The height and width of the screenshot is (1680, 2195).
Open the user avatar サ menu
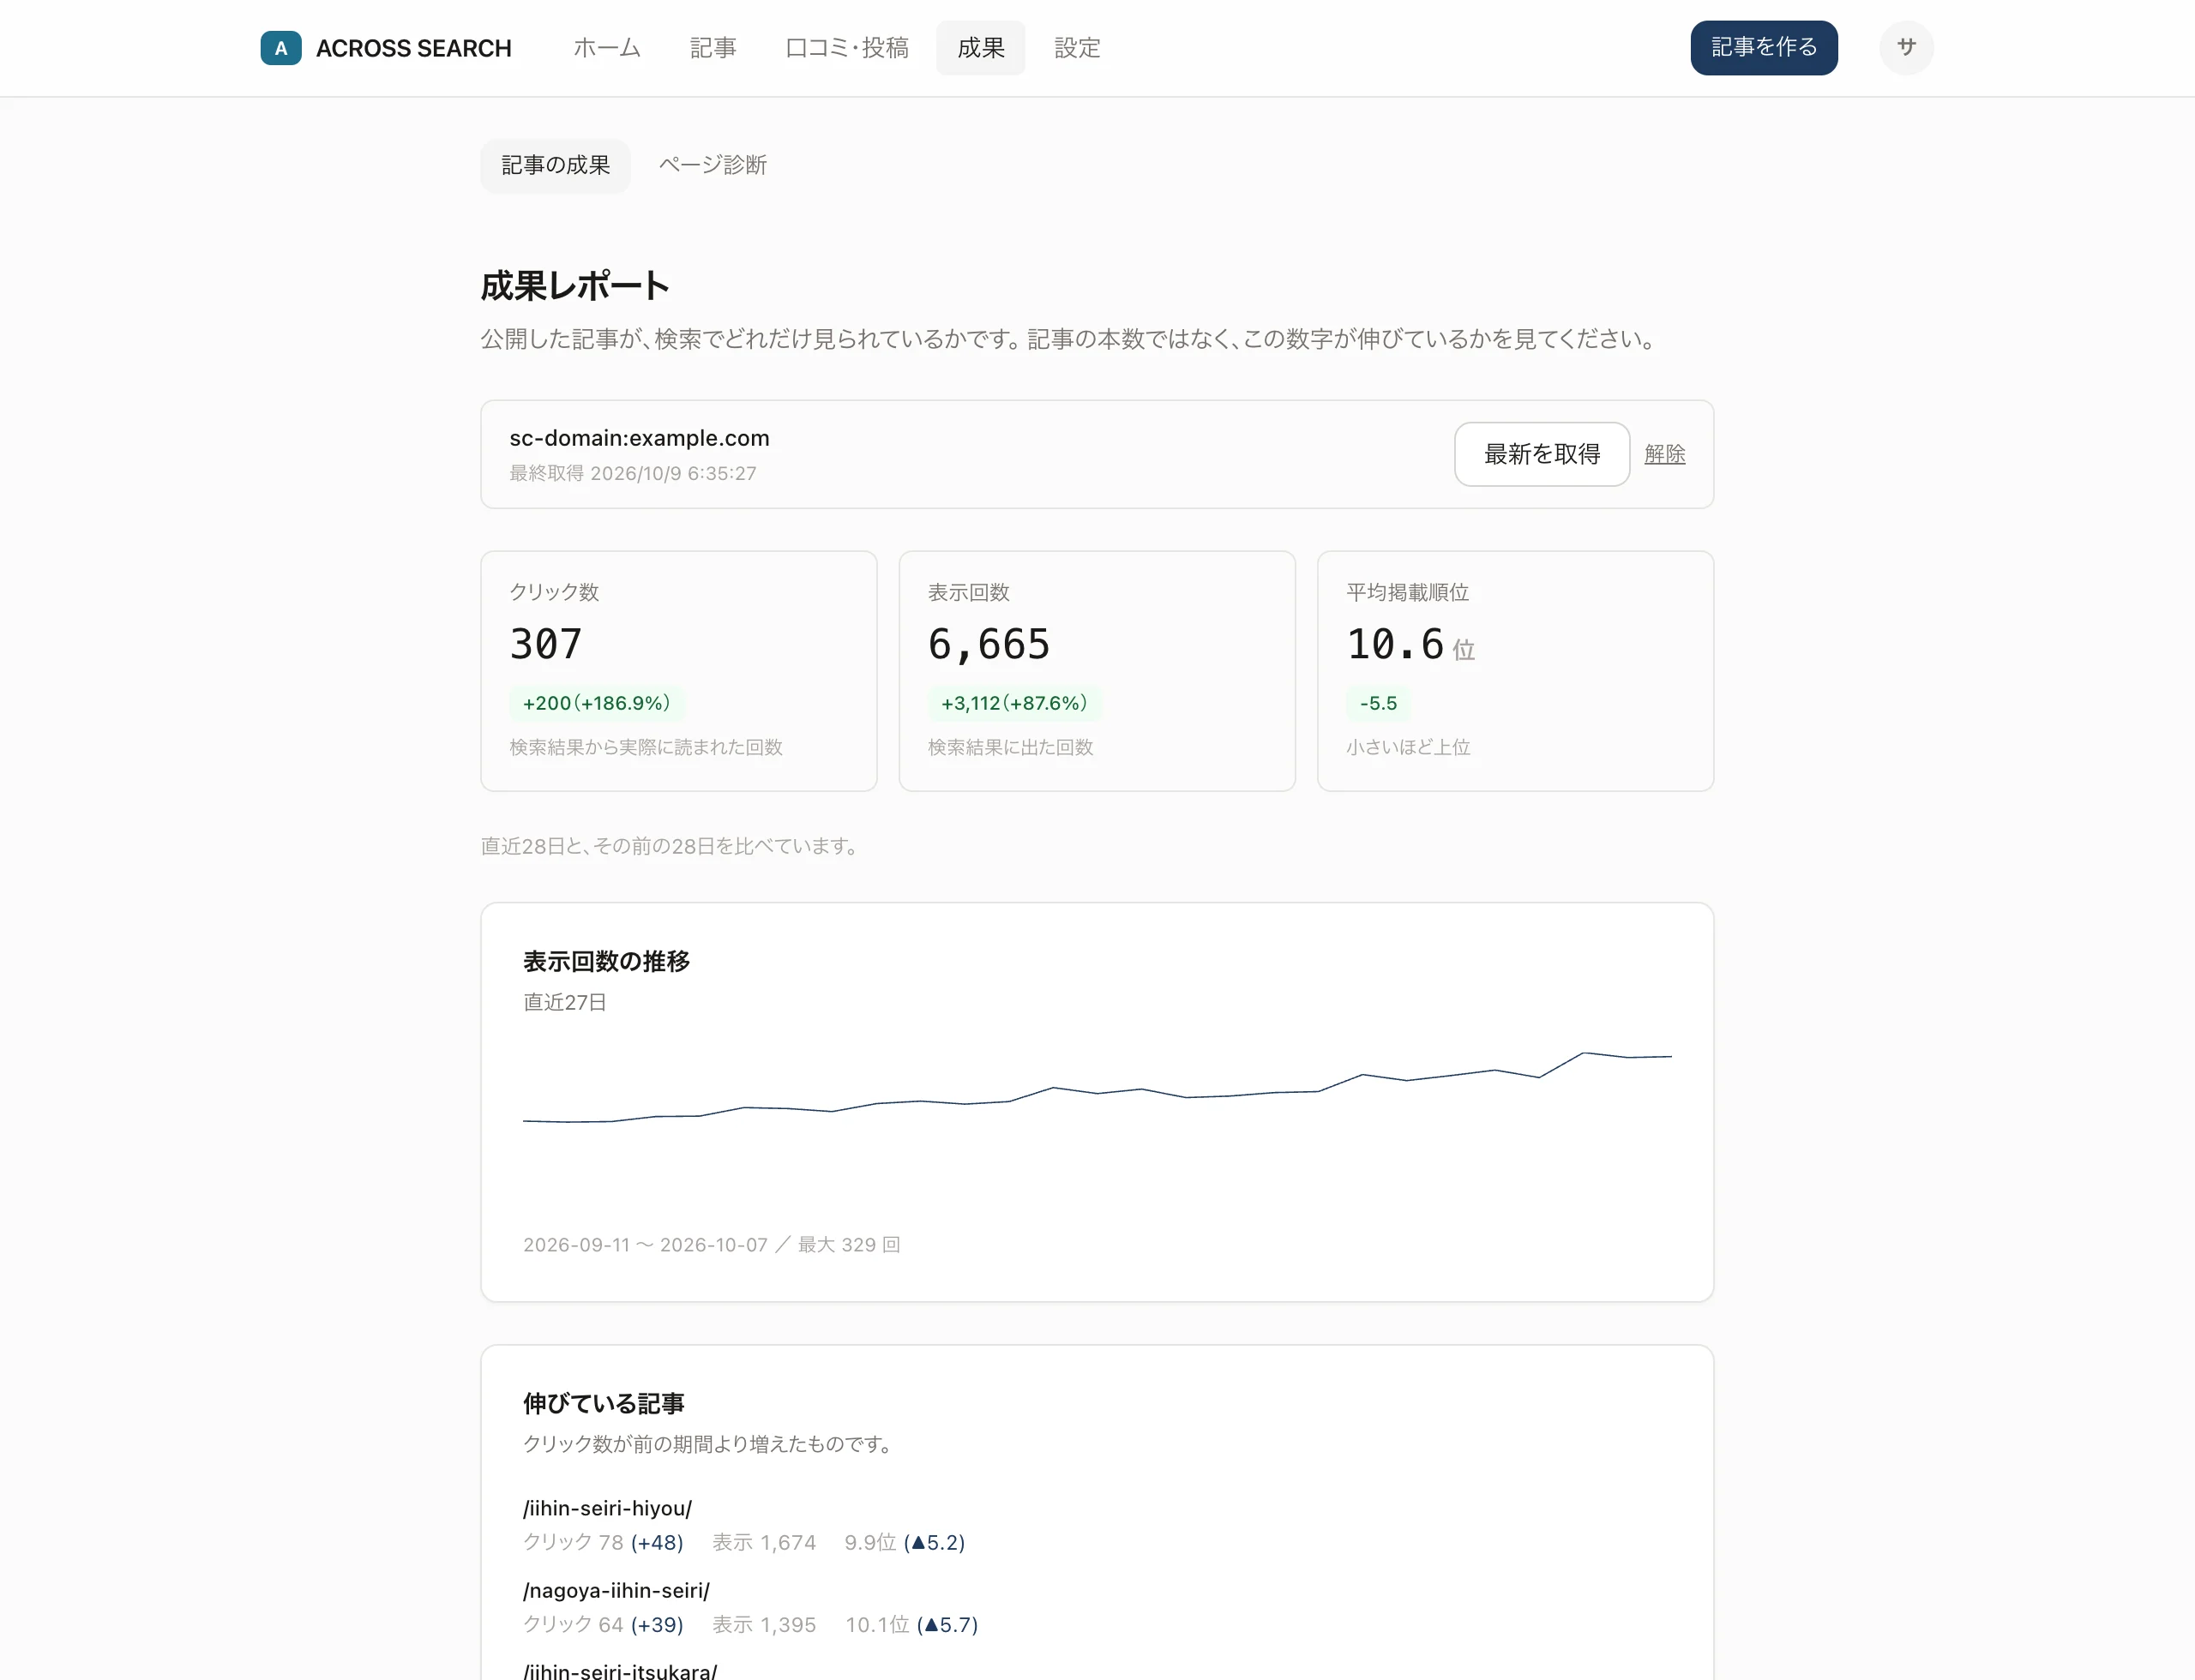click(1906, 48)
